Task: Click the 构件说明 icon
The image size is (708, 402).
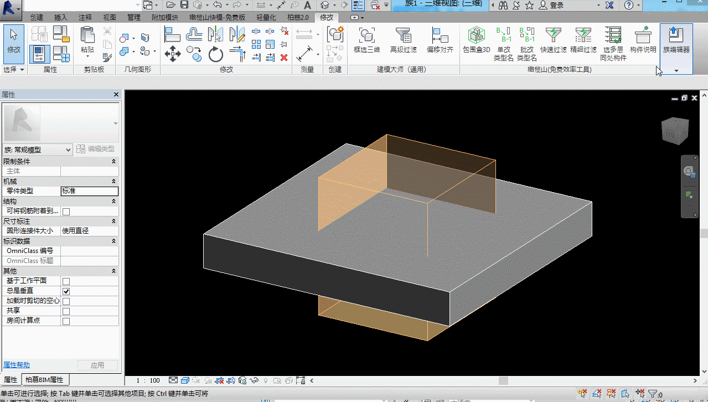Action: coord(643,35)
